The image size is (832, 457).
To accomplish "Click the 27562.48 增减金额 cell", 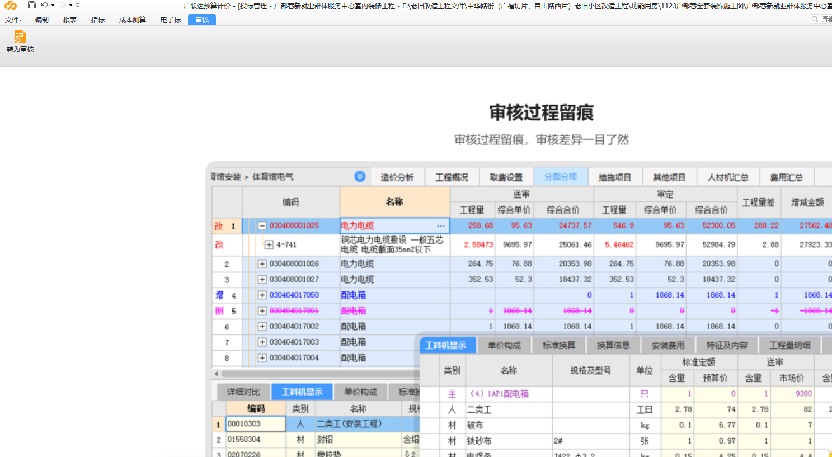I will (807, 226).
